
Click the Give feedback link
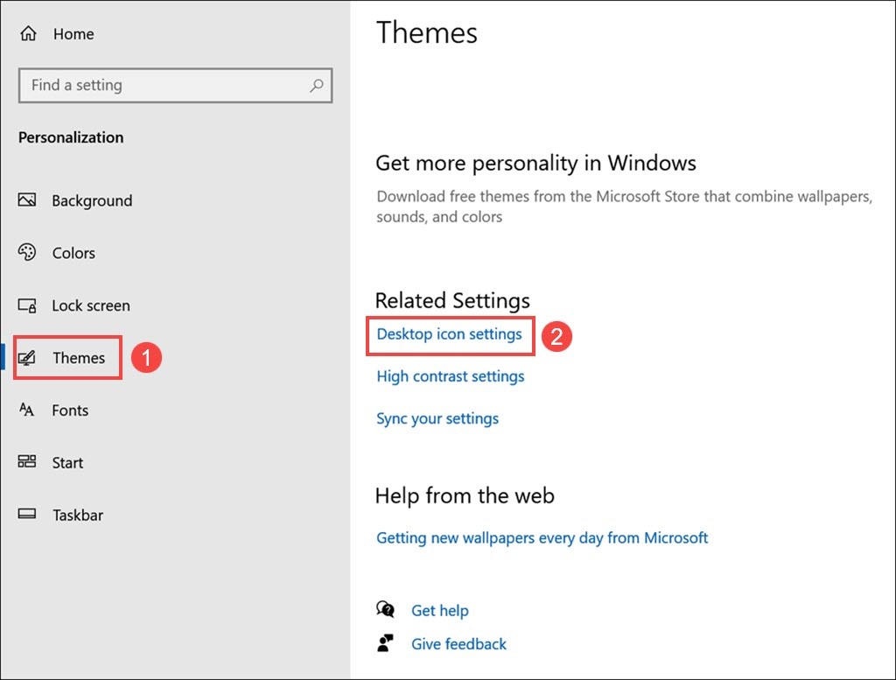(x=458, y=644)
